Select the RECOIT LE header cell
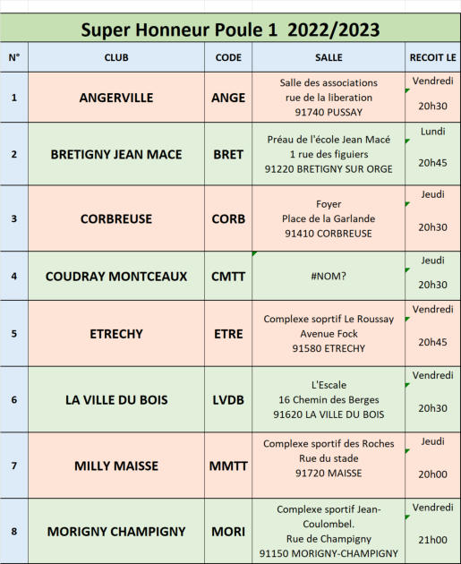Image resolution: width=461 pixels, height=564 pixels. pos(433,57)
